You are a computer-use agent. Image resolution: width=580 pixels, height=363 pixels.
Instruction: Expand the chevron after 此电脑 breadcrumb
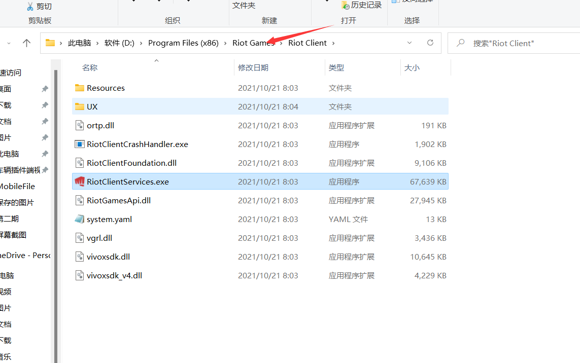(97, 43)
